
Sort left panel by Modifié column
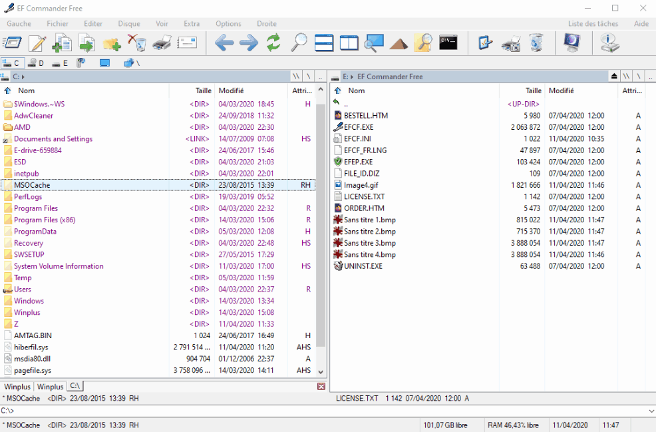coord(251,91)
